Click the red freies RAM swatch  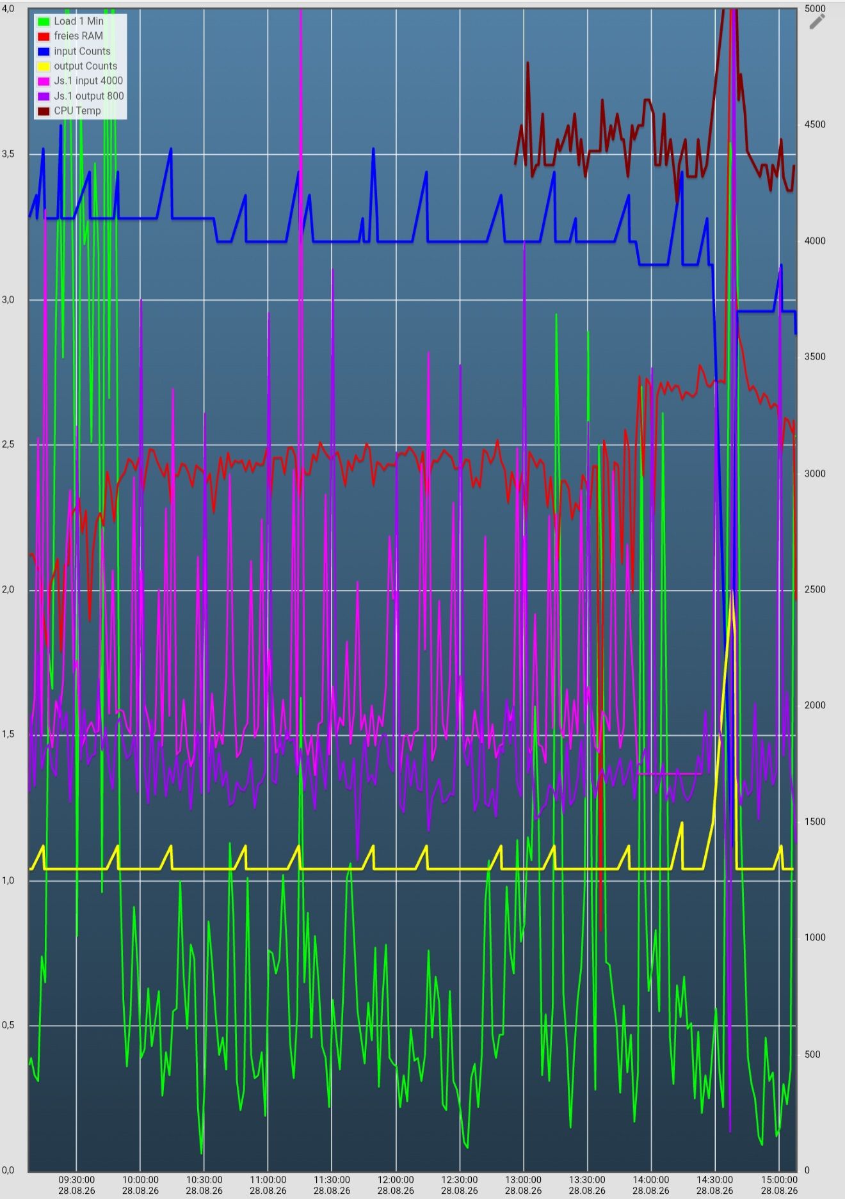click(x=44, y=36)
